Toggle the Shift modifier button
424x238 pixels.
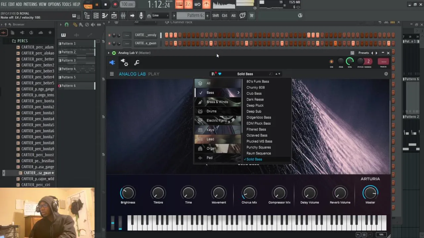[x=216, y=16]
